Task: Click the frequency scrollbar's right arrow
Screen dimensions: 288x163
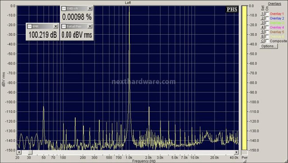Action: pos(237,152)
